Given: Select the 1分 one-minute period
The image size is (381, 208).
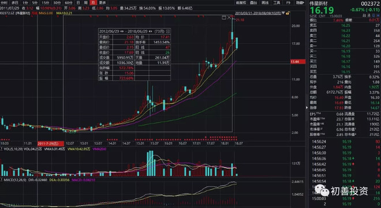Looking at the screenshot, I should pyautogui.click(x=25, y=3).
